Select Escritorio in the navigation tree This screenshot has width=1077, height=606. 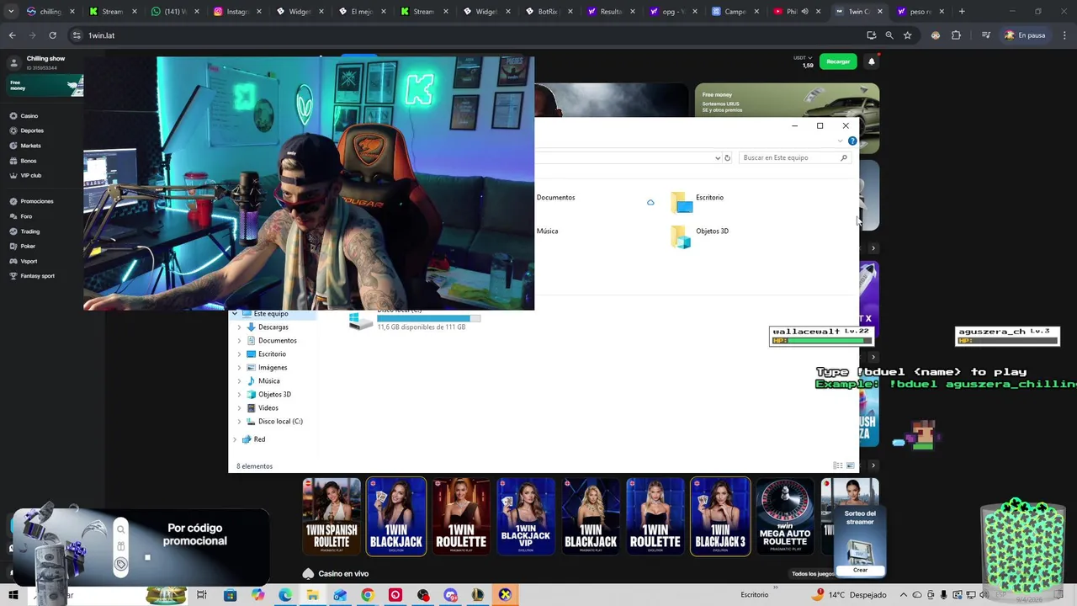click(x=272, y=353)
